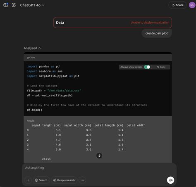The image size is (196, 187).
Task: Click the plus attach icon
Action: (28, 180)
